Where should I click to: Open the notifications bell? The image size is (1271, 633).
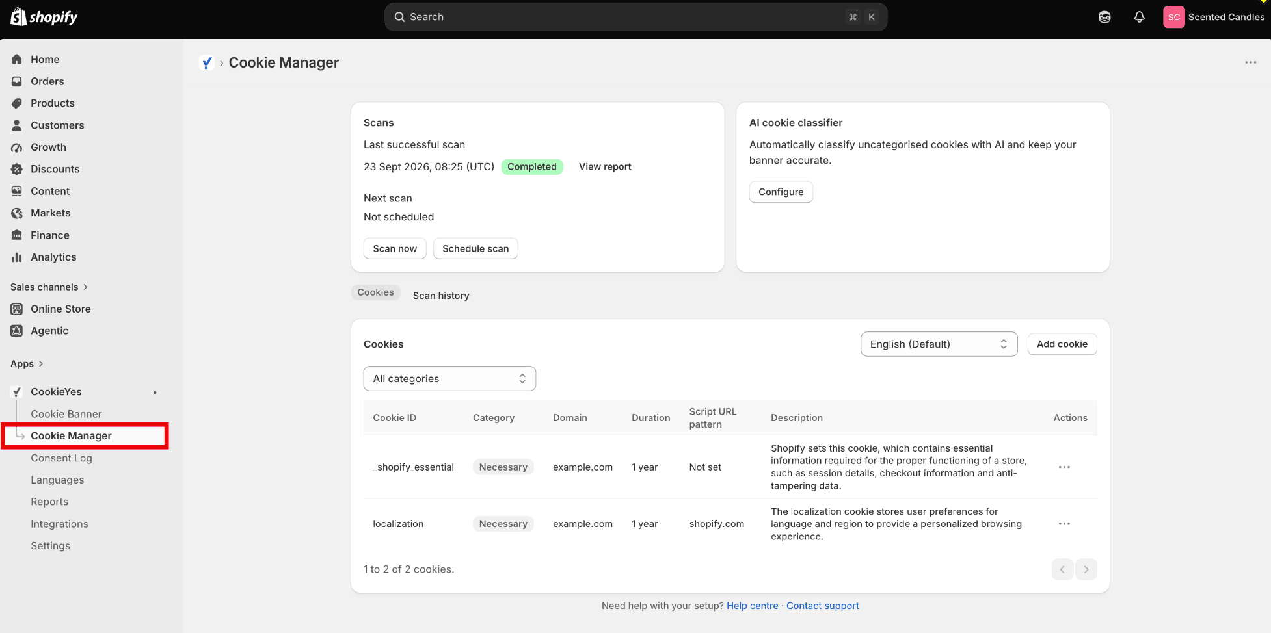click(x=1139, y=18)
